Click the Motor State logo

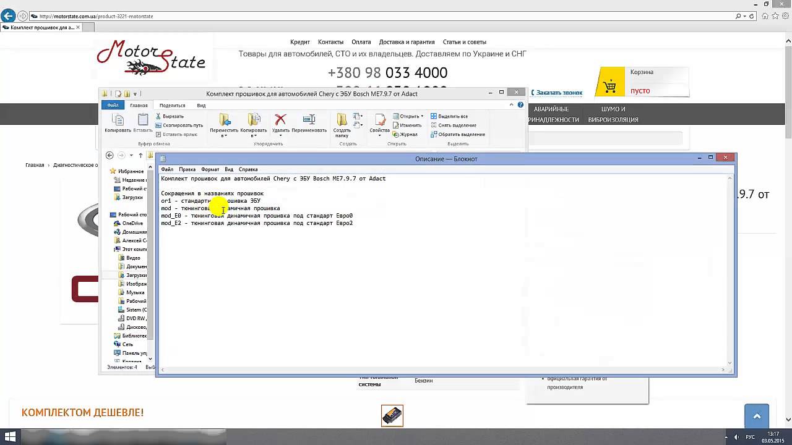(x=152, y=58)
